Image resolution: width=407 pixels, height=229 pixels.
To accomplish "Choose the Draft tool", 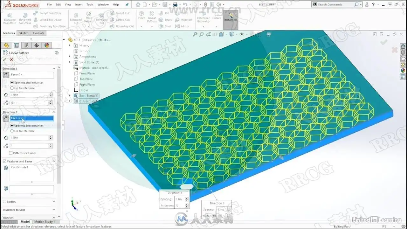I will 165,20.
